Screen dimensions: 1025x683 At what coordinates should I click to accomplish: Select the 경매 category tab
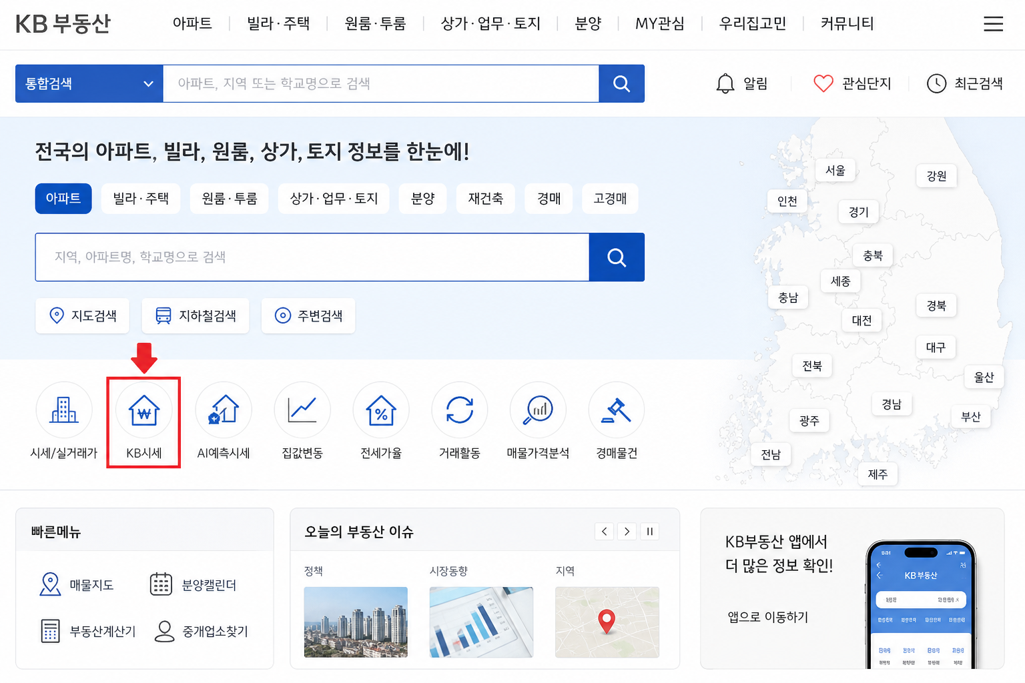click(549, 198)
